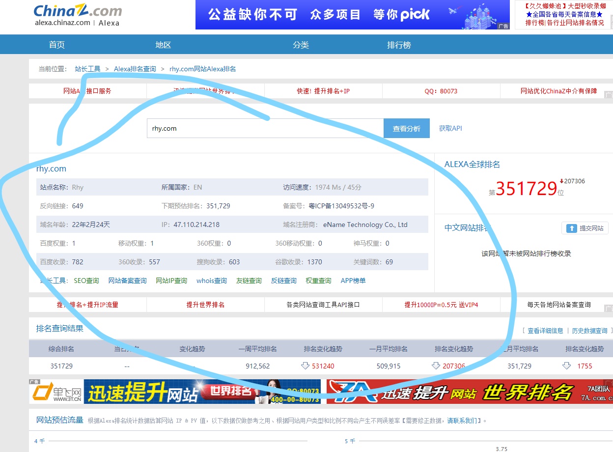Click the 排名查询结果 section heading
Image resolution: width=613 pixels, height=452 pixels.
[60, 328]
